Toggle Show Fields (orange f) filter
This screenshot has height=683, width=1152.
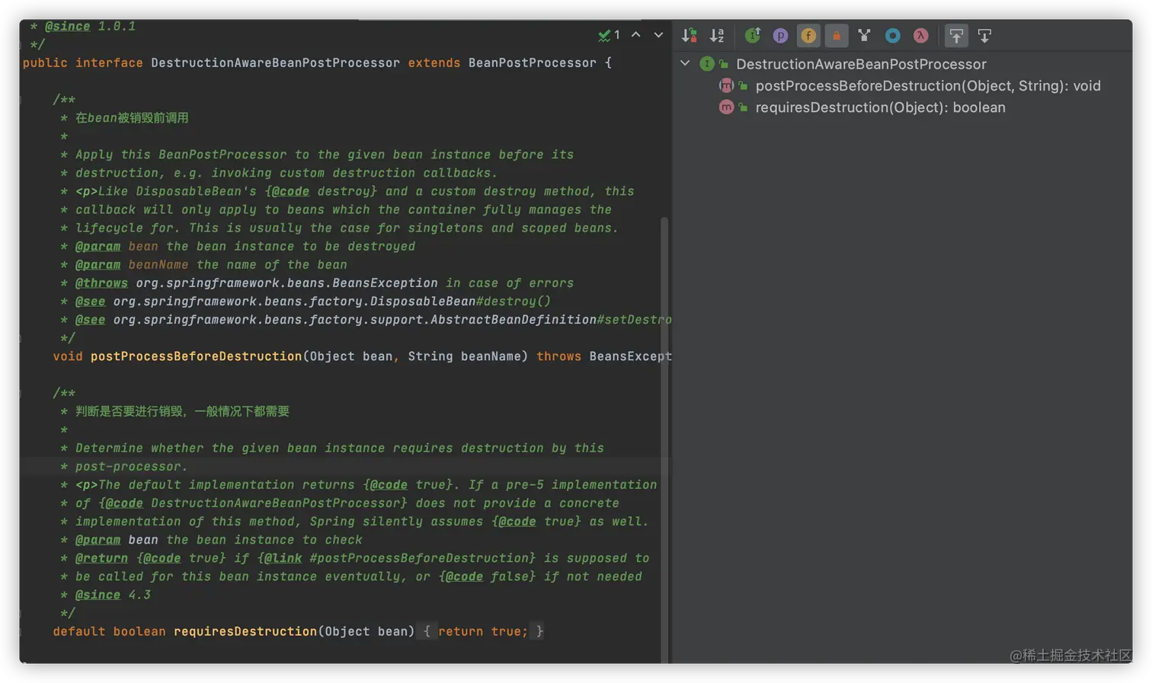tap(808, 36)
